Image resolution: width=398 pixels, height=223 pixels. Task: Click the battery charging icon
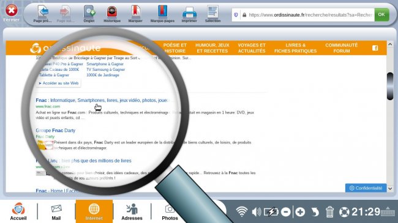pos(271,212)
